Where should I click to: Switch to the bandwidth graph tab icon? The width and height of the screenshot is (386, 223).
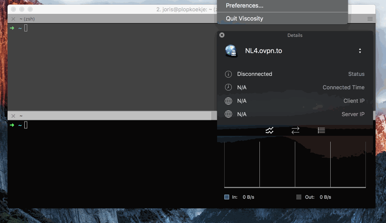click(x=269, y=130)
